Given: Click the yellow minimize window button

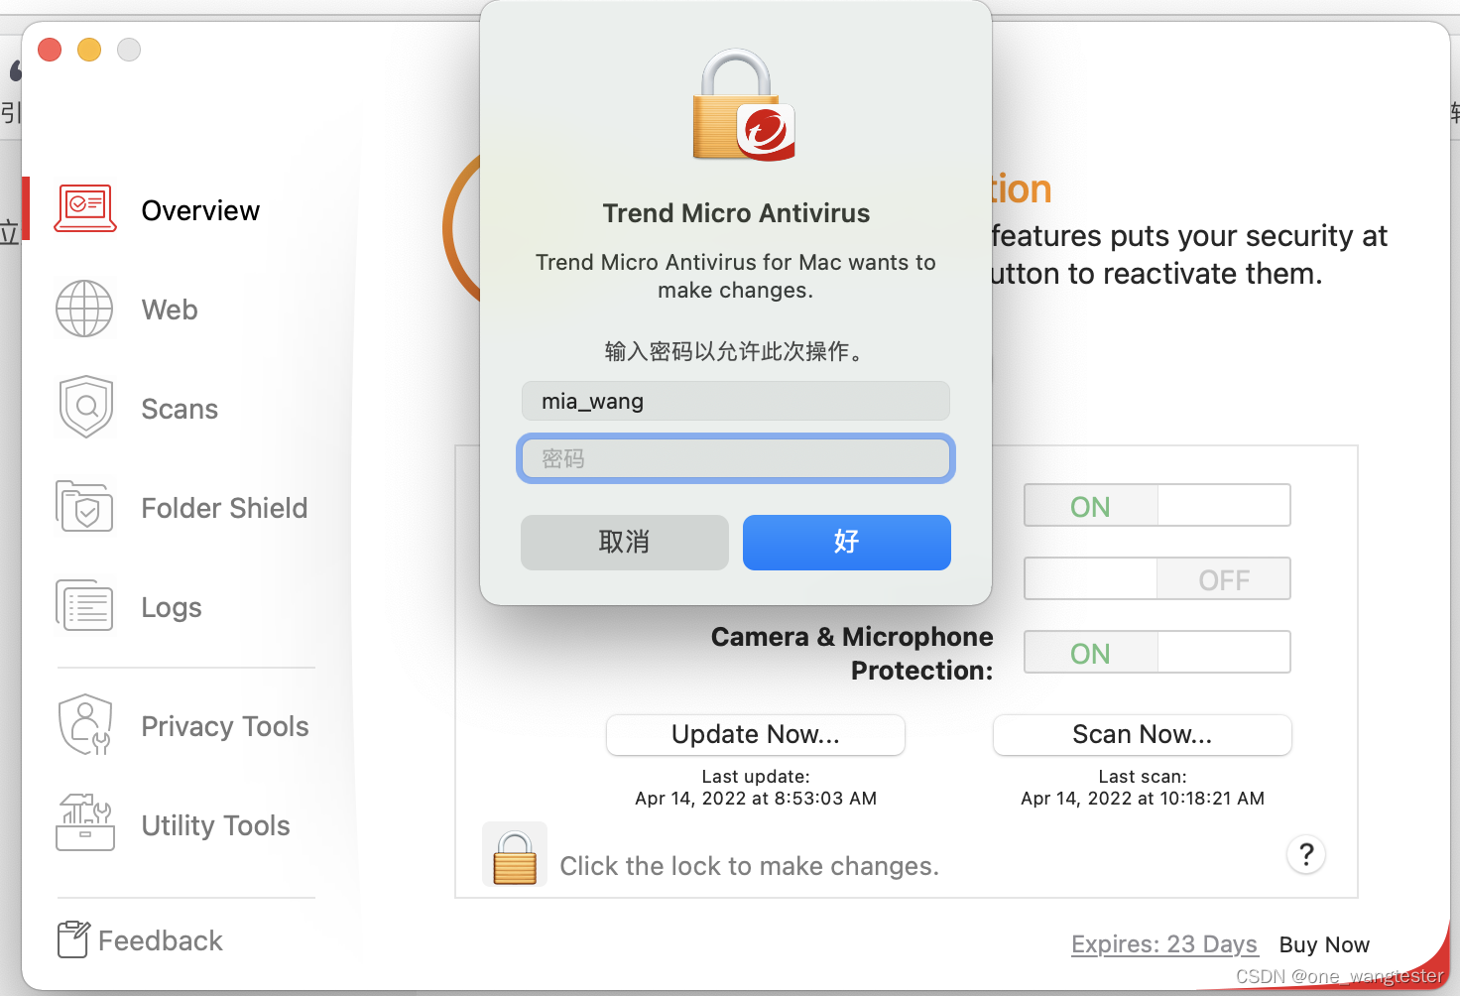Looking at the screenshot, I should [89, 50].
